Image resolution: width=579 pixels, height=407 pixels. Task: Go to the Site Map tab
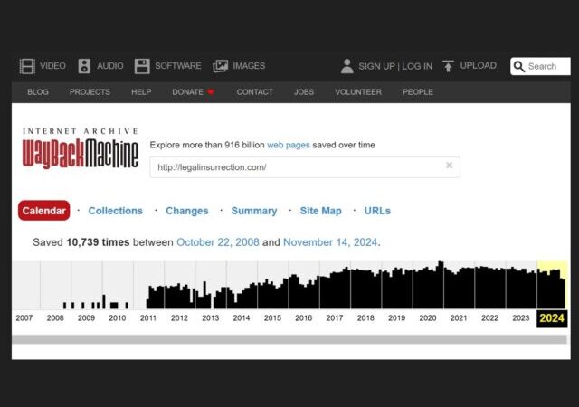(320, 211)
